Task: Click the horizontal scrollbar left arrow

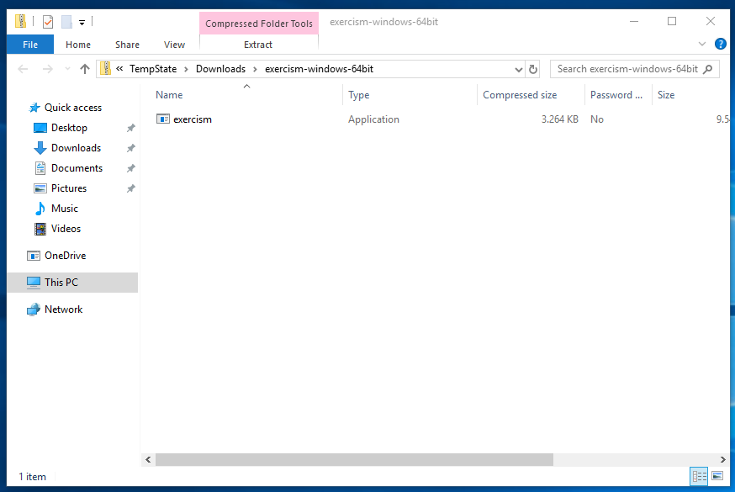Action: pos(148,460)
